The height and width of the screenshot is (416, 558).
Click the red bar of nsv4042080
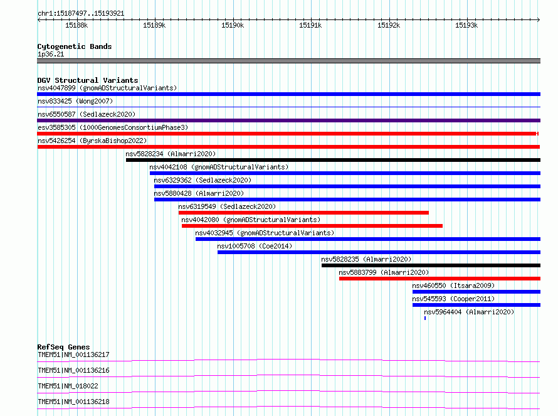point(312,226)
